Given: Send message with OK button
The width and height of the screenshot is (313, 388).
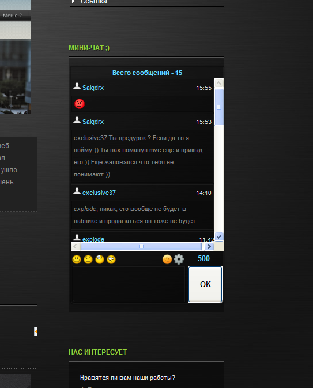Looking at the screenshot, I should tap(205, 284).
